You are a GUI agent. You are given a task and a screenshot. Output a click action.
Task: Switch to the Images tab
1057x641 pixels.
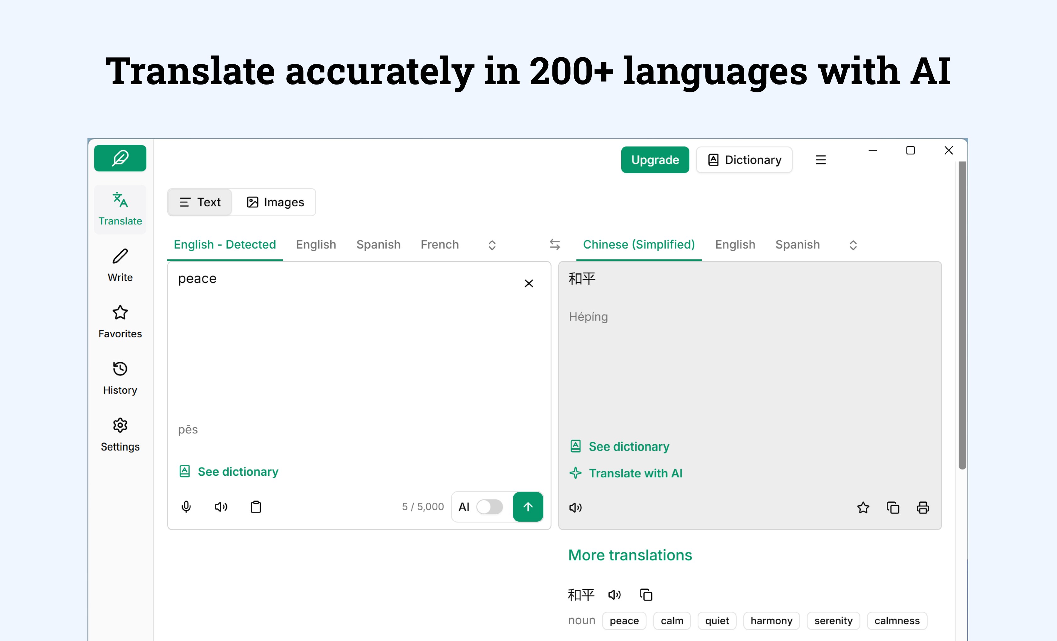(x=275, y=202)
